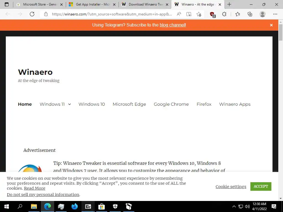Screen dimensions: 283x212
Task: Open the Windows 10 menu item
Action: coord(92,104)
